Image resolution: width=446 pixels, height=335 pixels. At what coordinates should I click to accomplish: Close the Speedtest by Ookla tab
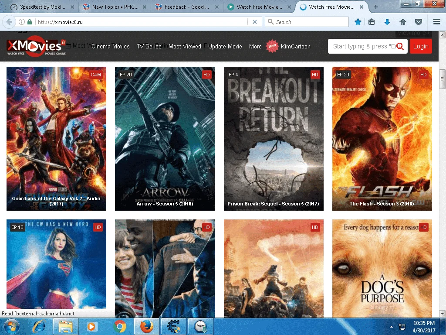(x=72, y=7)
